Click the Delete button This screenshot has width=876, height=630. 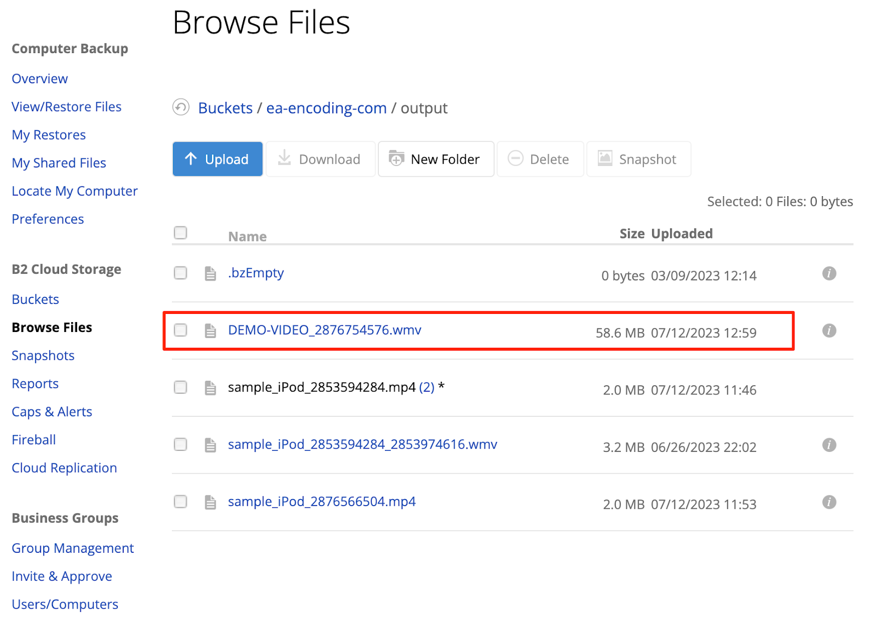click(x=540, y=159)
